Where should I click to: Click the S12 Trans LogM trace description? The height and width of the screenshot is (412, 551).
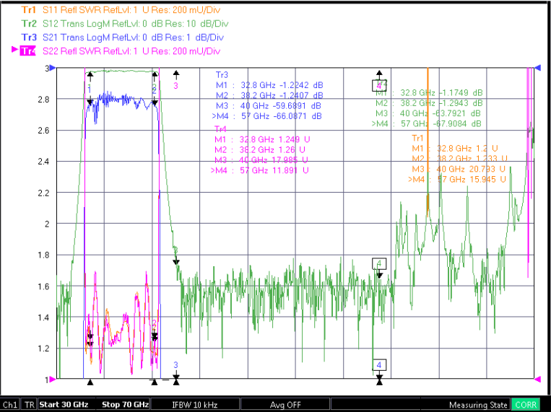[x=135, y=24]
